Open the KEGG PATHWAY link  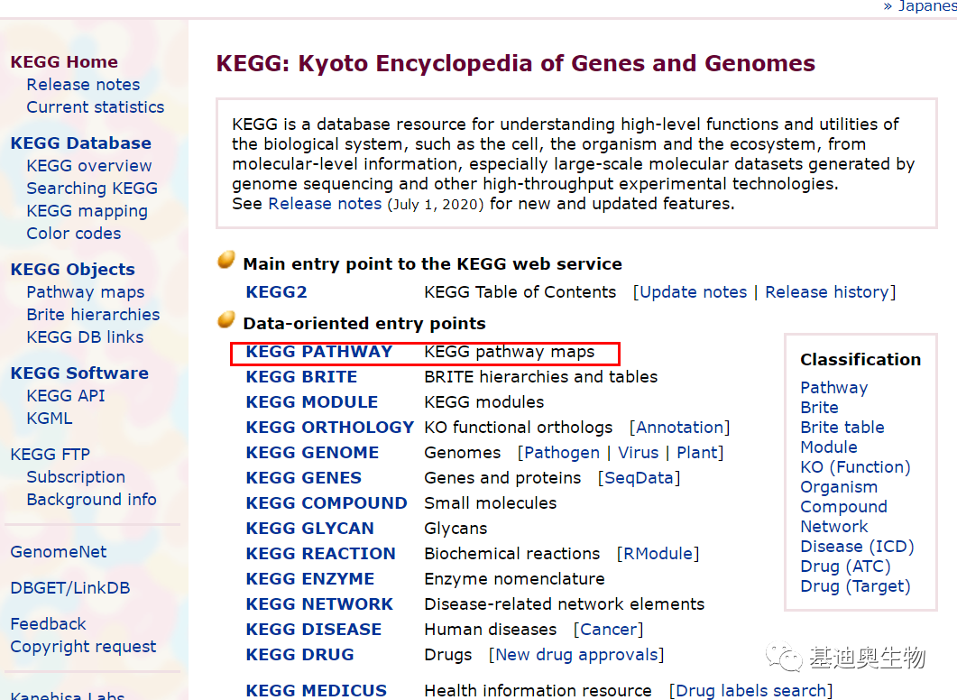(x=318, y=352)
